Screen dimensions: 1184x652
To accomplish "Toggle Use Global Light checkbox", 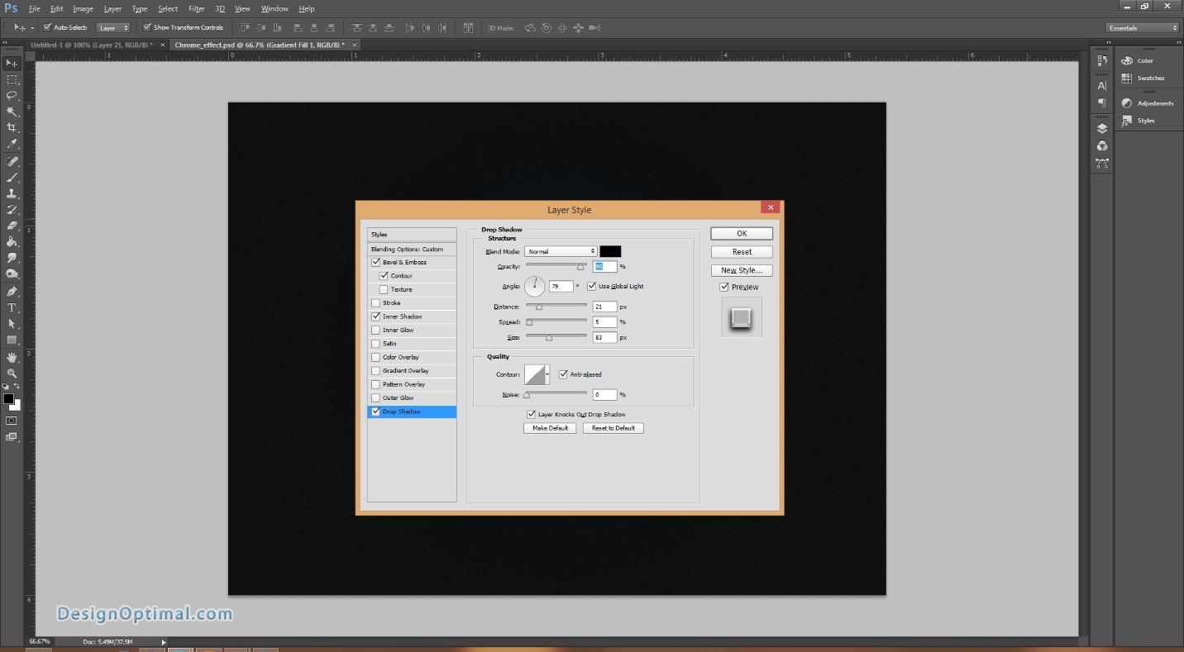I will tap(592, 286).
